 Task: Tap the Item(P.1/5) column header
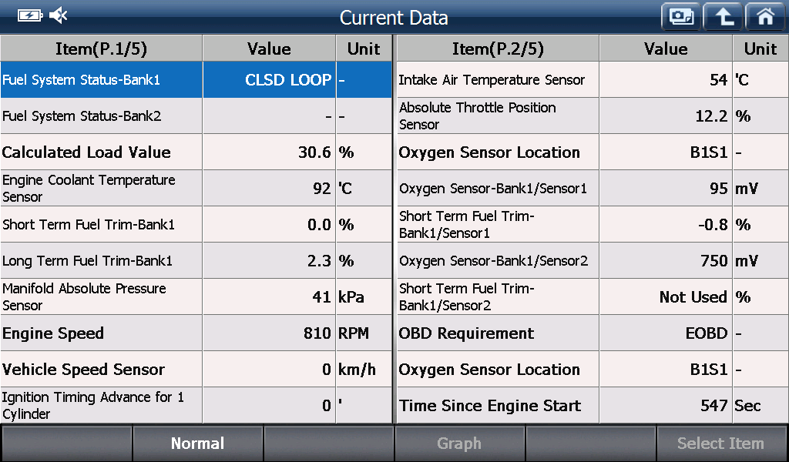pyautogui.click(x=101, y=49)
